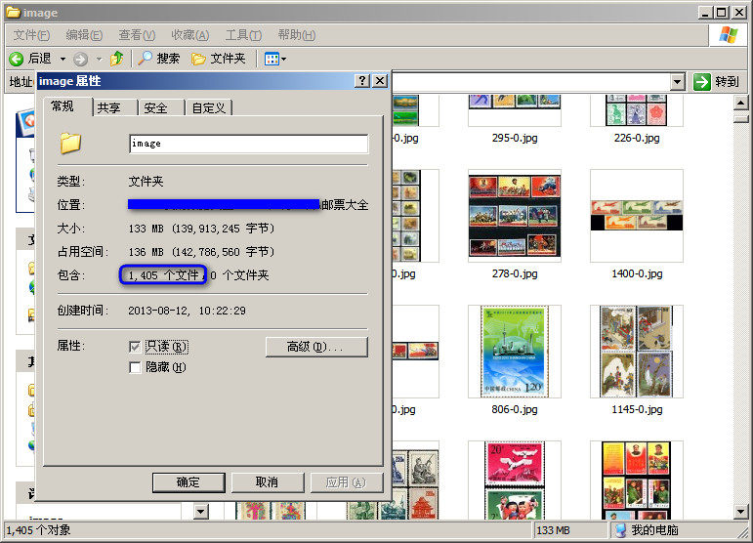753x543 pixels.
Task: Open the 文件(F) menu
Action: [x=31, y=35]
